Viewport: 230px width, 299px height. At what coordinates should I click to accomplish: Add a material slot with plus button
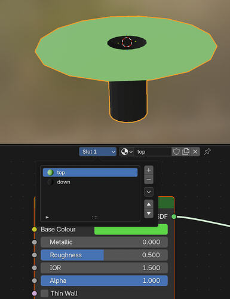(149, 170)
